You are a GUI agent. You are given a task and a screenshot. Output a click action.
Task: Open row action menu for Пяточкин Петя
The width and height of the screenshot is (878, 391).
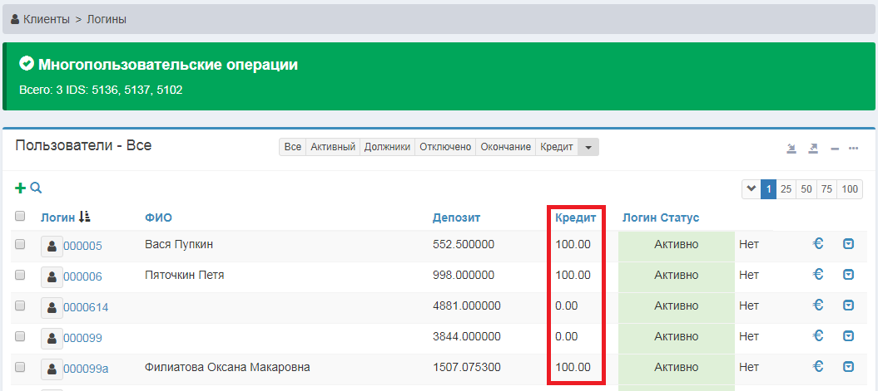point(848,275)
